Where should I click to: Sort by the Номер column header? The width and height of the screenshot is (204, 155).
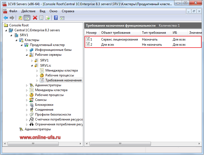[92, 33]
